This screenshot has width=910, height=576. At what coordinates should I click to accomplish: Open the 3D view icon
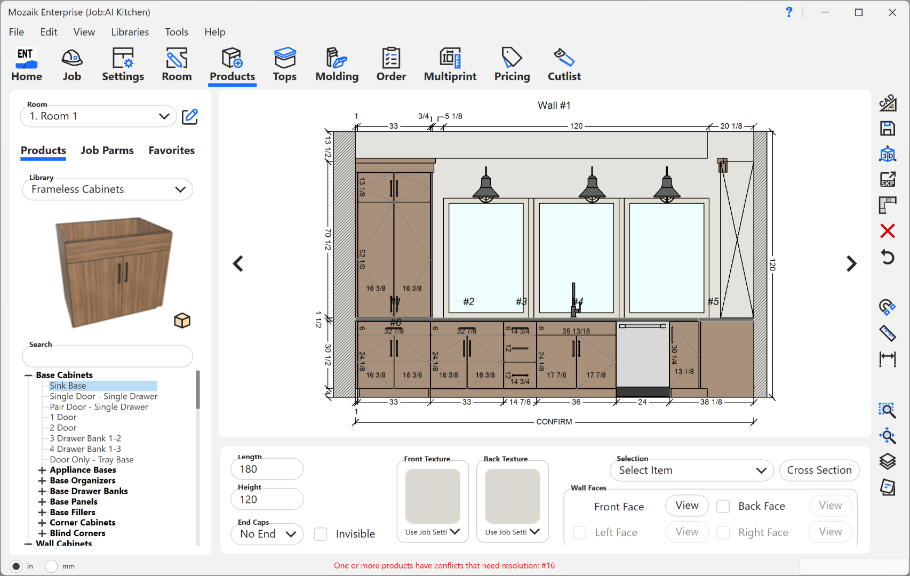click(888, 154)
